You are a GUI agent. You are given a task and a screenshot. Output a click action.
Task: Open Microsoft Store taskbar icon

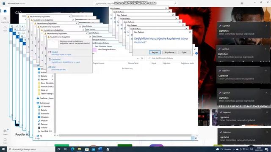pos(86,149)
